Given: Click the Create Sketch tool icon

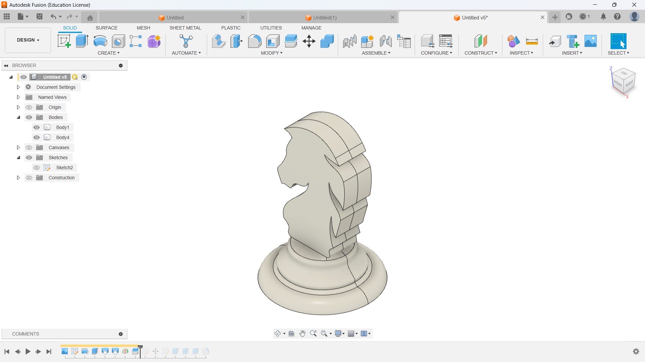Looking at the screenshot, I should pos(64,41).
